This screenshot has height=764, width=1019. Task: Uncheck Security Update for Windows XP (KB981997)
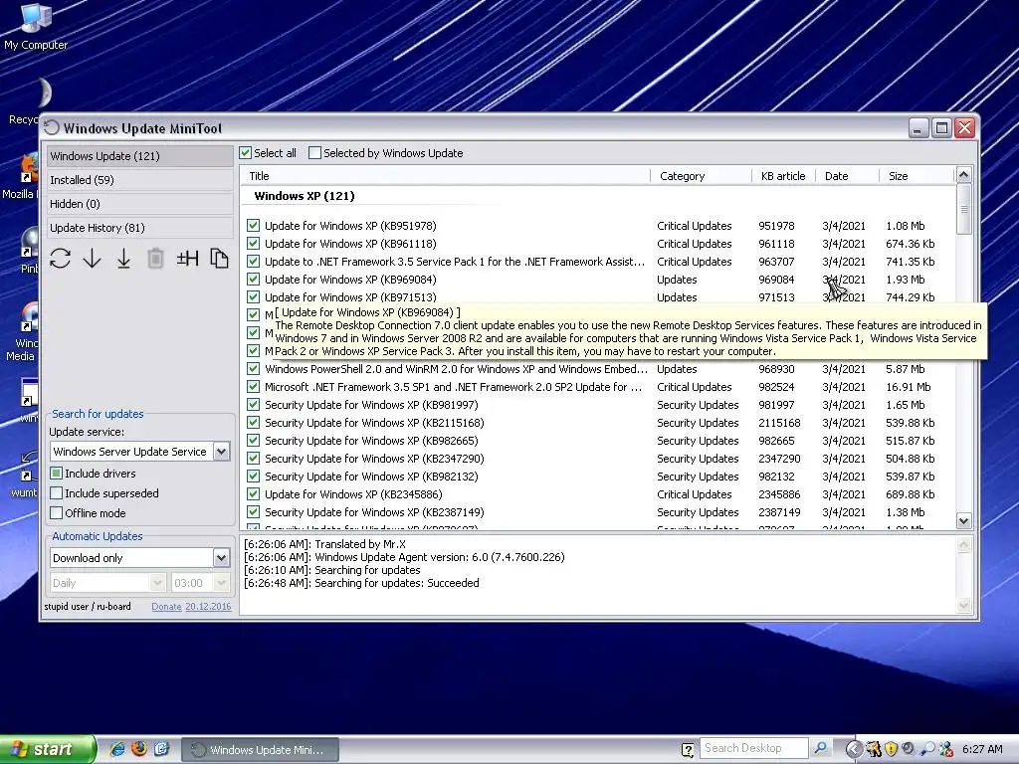[254, 405]
